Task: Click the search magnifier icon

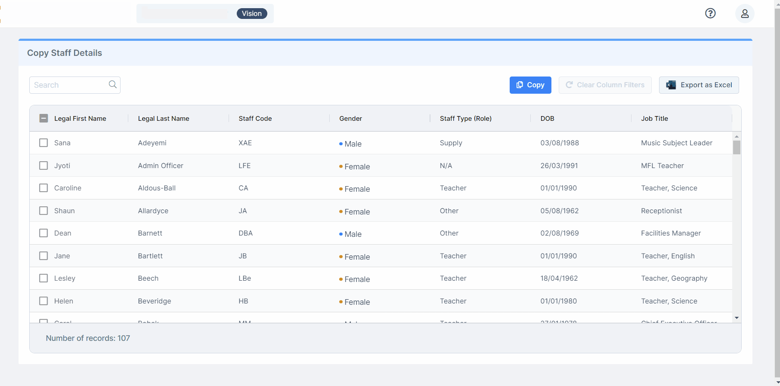Action: (113, 85)
